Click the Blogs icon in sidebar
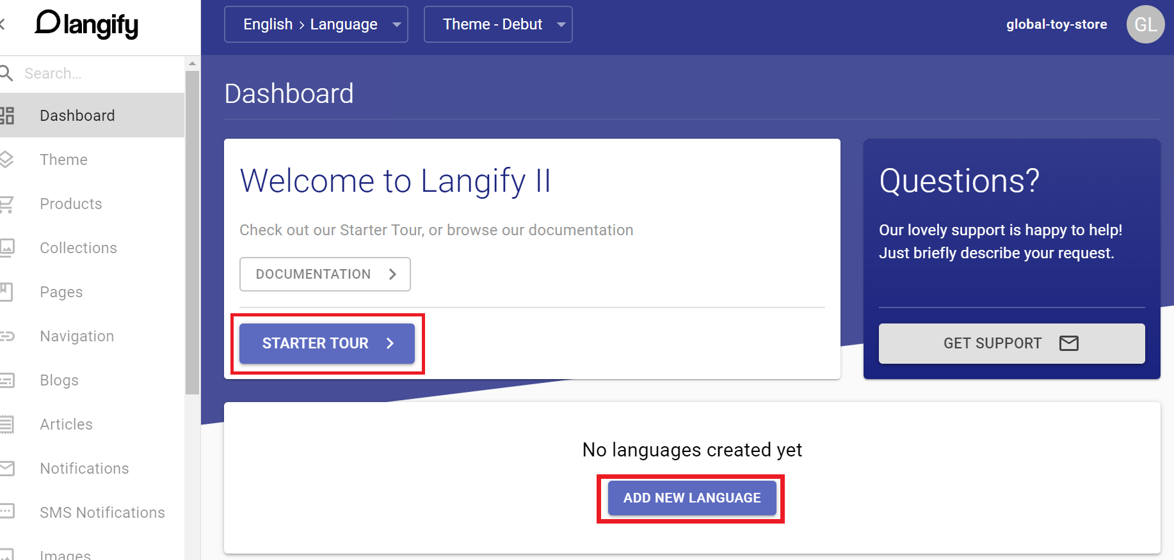 [7, 380]
